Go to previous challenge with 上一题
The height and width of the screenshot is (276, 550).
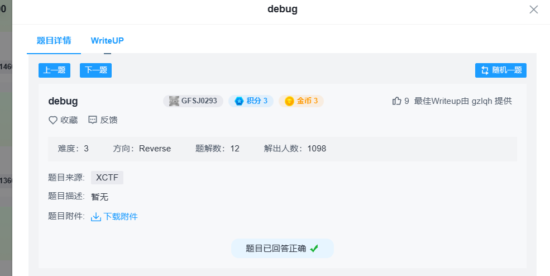[55, 70]
